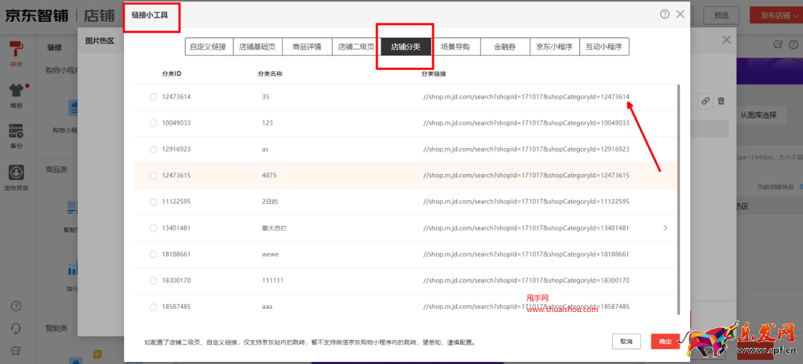
Task: Switch to 京东小程序 tab
Action: click(x=555, y=47)
